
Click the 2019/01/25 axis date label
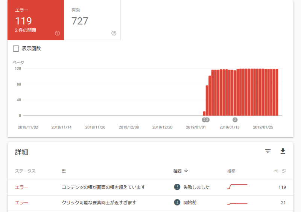coord(263,127)
